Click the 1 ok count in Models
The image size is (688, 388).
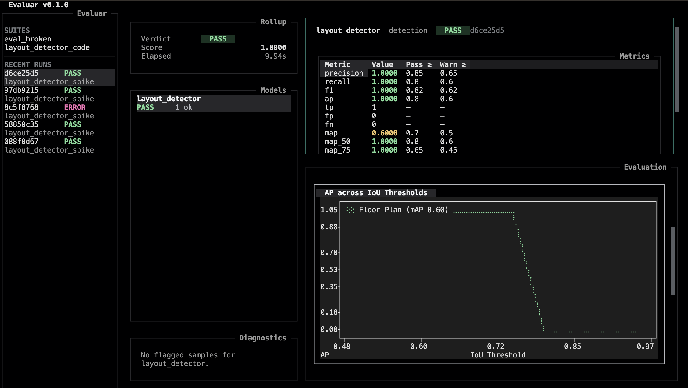point(184,107)
